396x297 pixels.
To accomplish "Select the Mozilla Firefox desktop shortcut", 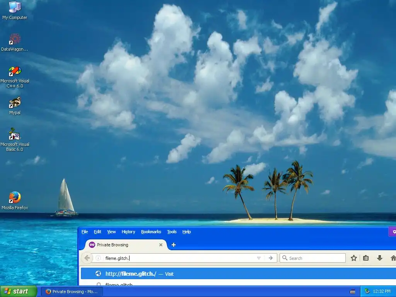I will coord(15,201).
